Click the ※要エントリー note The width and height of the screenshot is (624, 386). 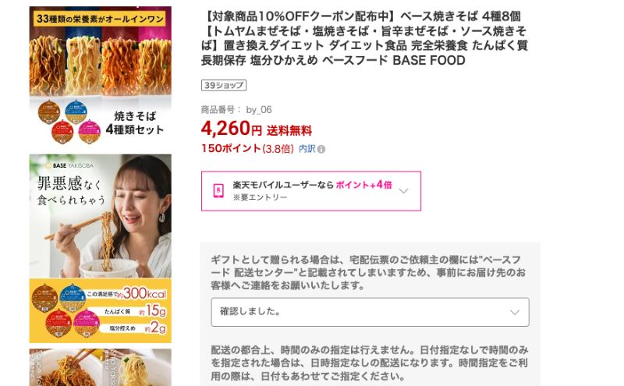(260, 197)
